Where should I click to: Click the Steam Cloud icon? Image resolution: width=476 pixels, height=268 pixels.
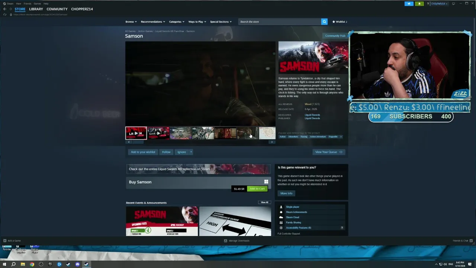[281, 217]
